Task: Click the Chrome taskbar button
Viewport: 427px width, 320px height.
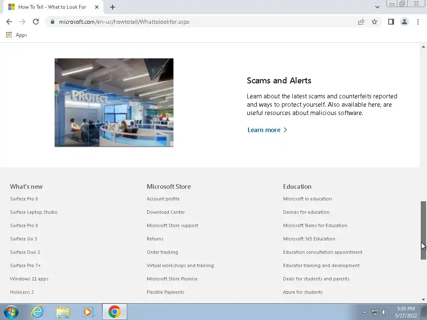Action: click(115, 312)
